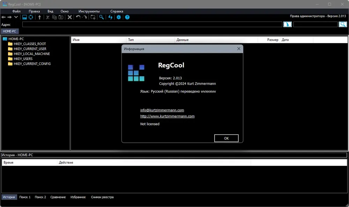349x207 pixels.
Task: Click the local computer toolbar icon
Action: [24, 17]
